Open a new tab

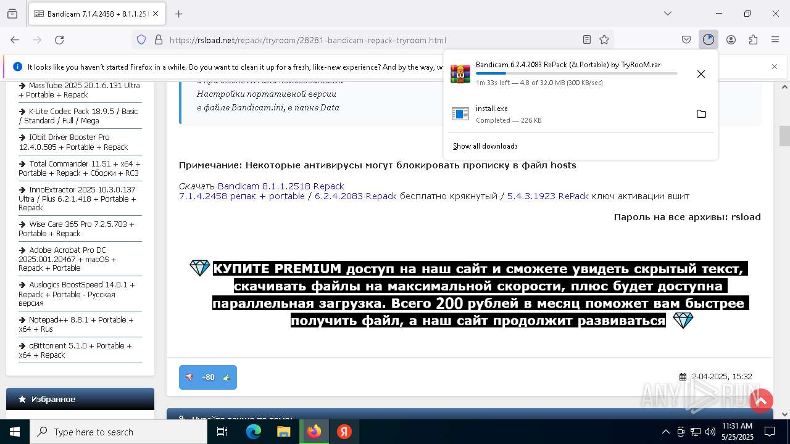[178, 14]
